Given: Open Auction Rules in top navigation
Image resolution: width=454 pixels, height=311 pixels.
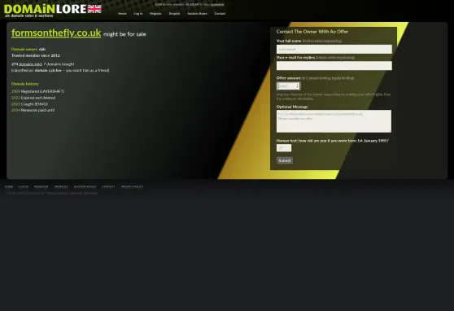Looking at the screenshot, I should (x=197, y=14).
